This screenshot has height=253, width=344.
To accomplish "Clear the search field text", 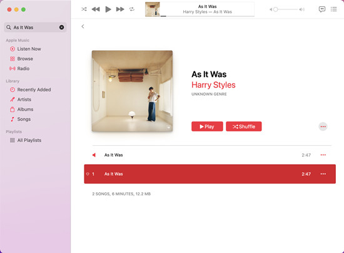I will [62, 27].
